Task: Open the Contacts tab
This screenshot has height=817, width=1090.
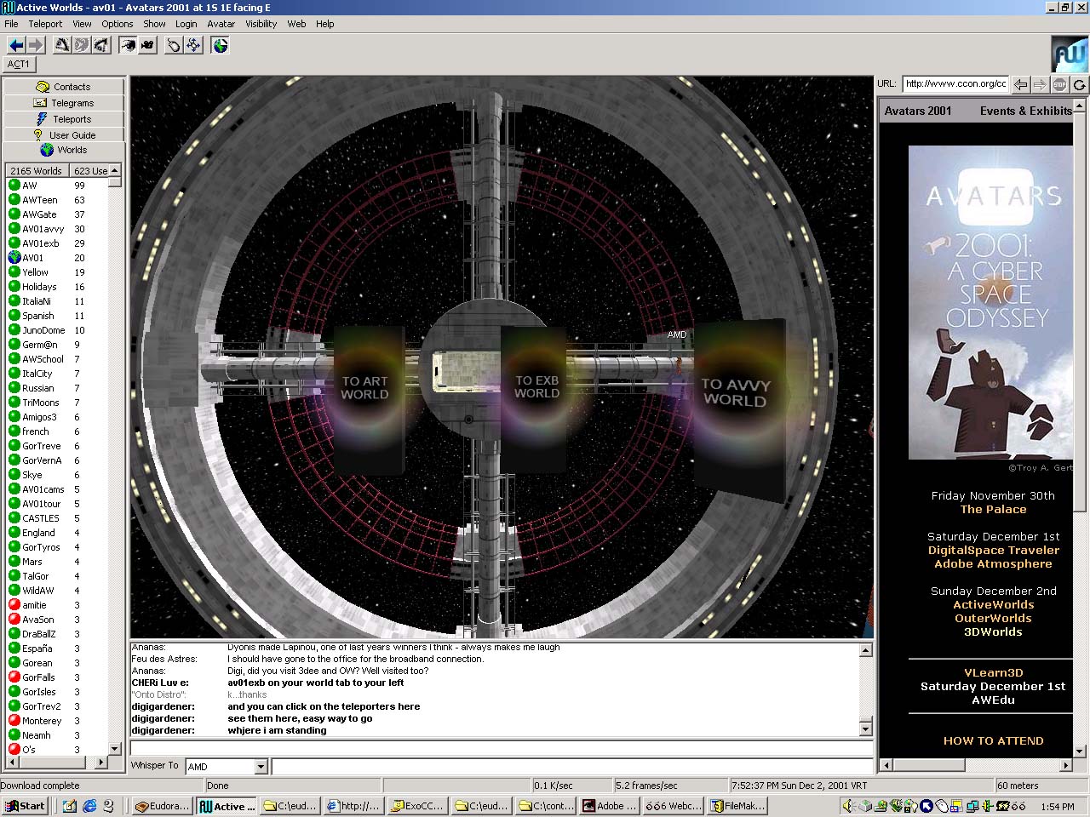Action: tap(64, 87)
